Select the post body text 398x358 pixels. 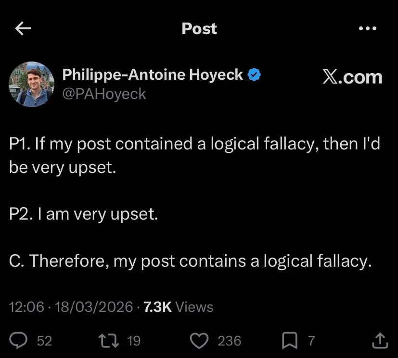(x=193, y=202)
